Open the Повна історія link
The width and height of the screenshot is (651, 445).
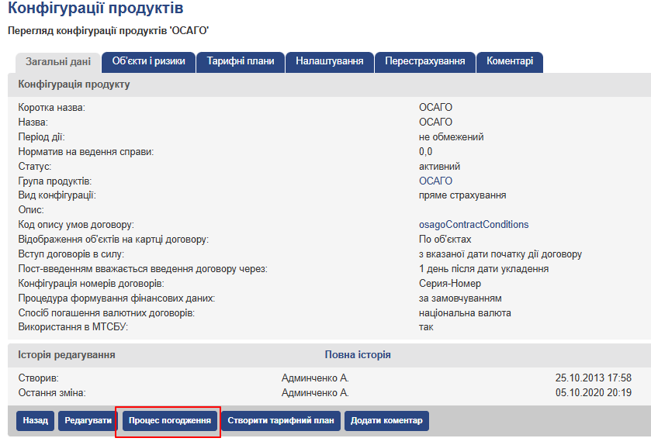point(358,355)
